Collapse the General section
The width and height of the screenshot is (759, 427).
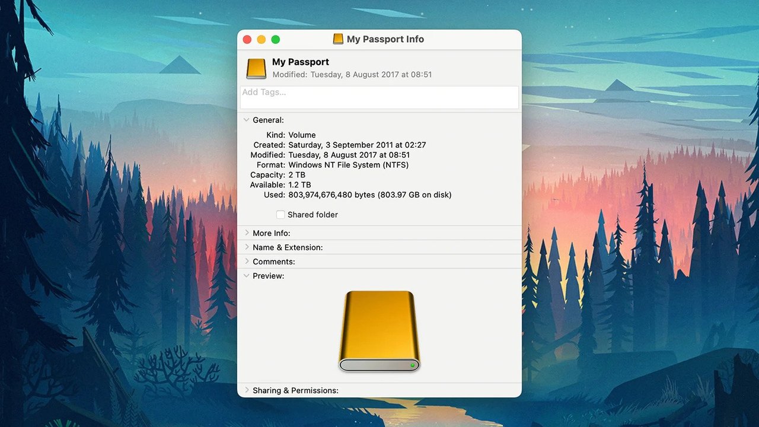pyautogui.click(x=247, y=120)
